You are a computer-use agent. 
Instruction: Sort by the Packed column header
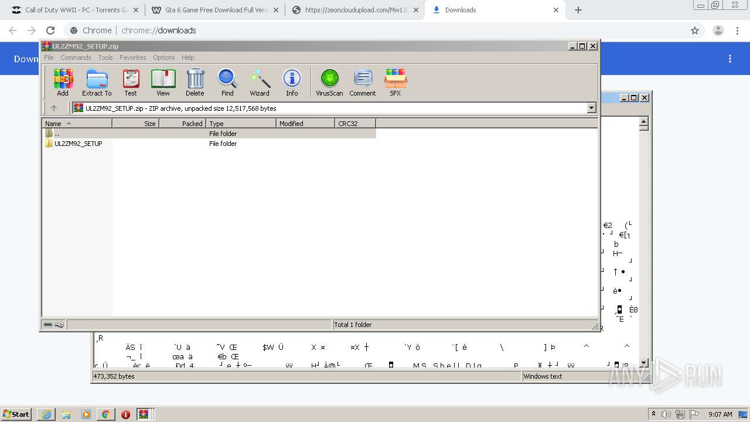[x=182, y=123]
